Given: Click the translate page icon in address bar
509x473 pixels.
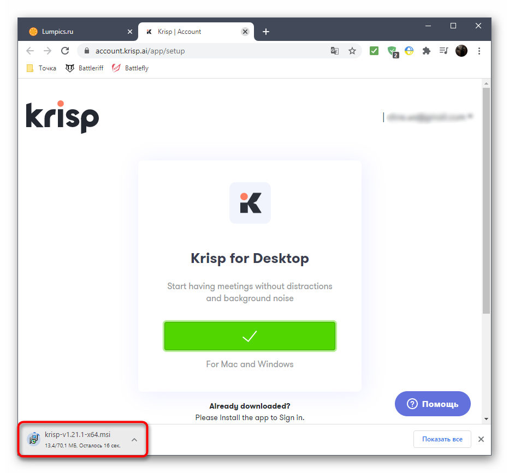Looking at the screenshot, I should coord(334,51).
